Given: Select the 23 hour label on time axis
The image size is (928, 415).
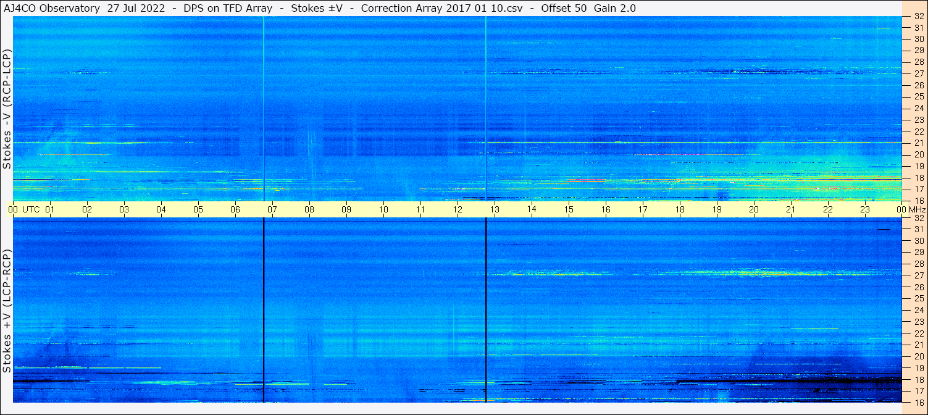Looking at the screenshot, I should [865, 209].
